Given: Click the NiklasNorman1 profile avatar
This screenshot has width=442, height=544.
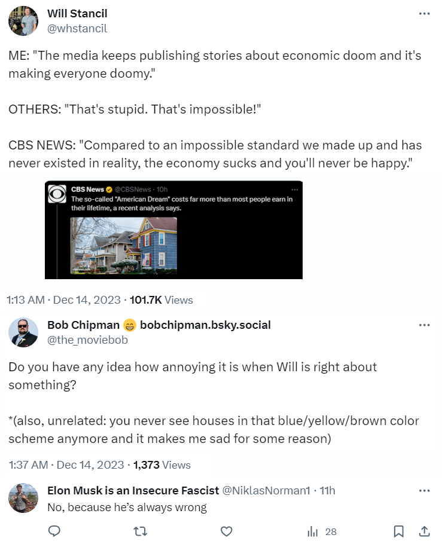Looking at the screenshot, I should [x=23, y=498].
